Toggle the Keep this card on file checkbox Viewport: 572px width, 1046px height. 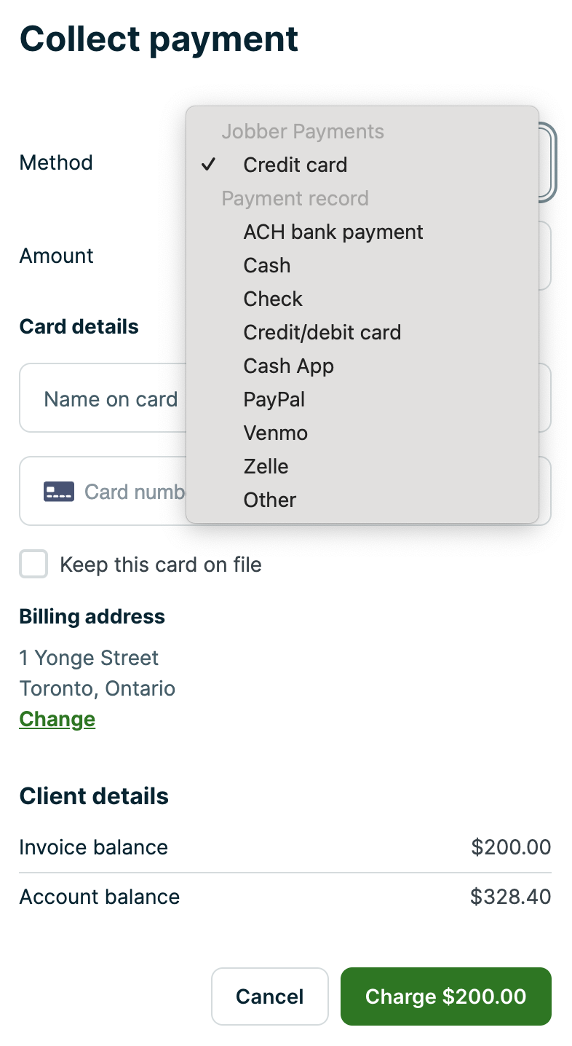coord(33,564)
